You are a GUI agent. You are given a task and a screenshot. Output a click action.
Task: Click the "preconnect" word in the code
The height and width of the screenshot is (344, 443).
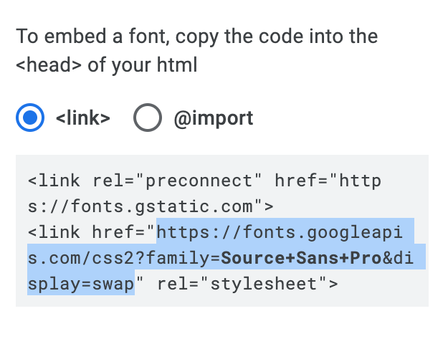pos(199,181)
